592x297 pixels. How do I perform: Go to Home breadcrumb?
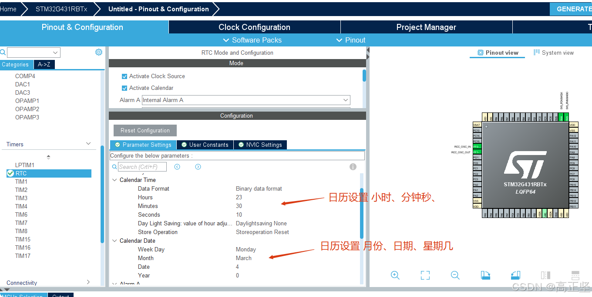[x=8, y=9]
